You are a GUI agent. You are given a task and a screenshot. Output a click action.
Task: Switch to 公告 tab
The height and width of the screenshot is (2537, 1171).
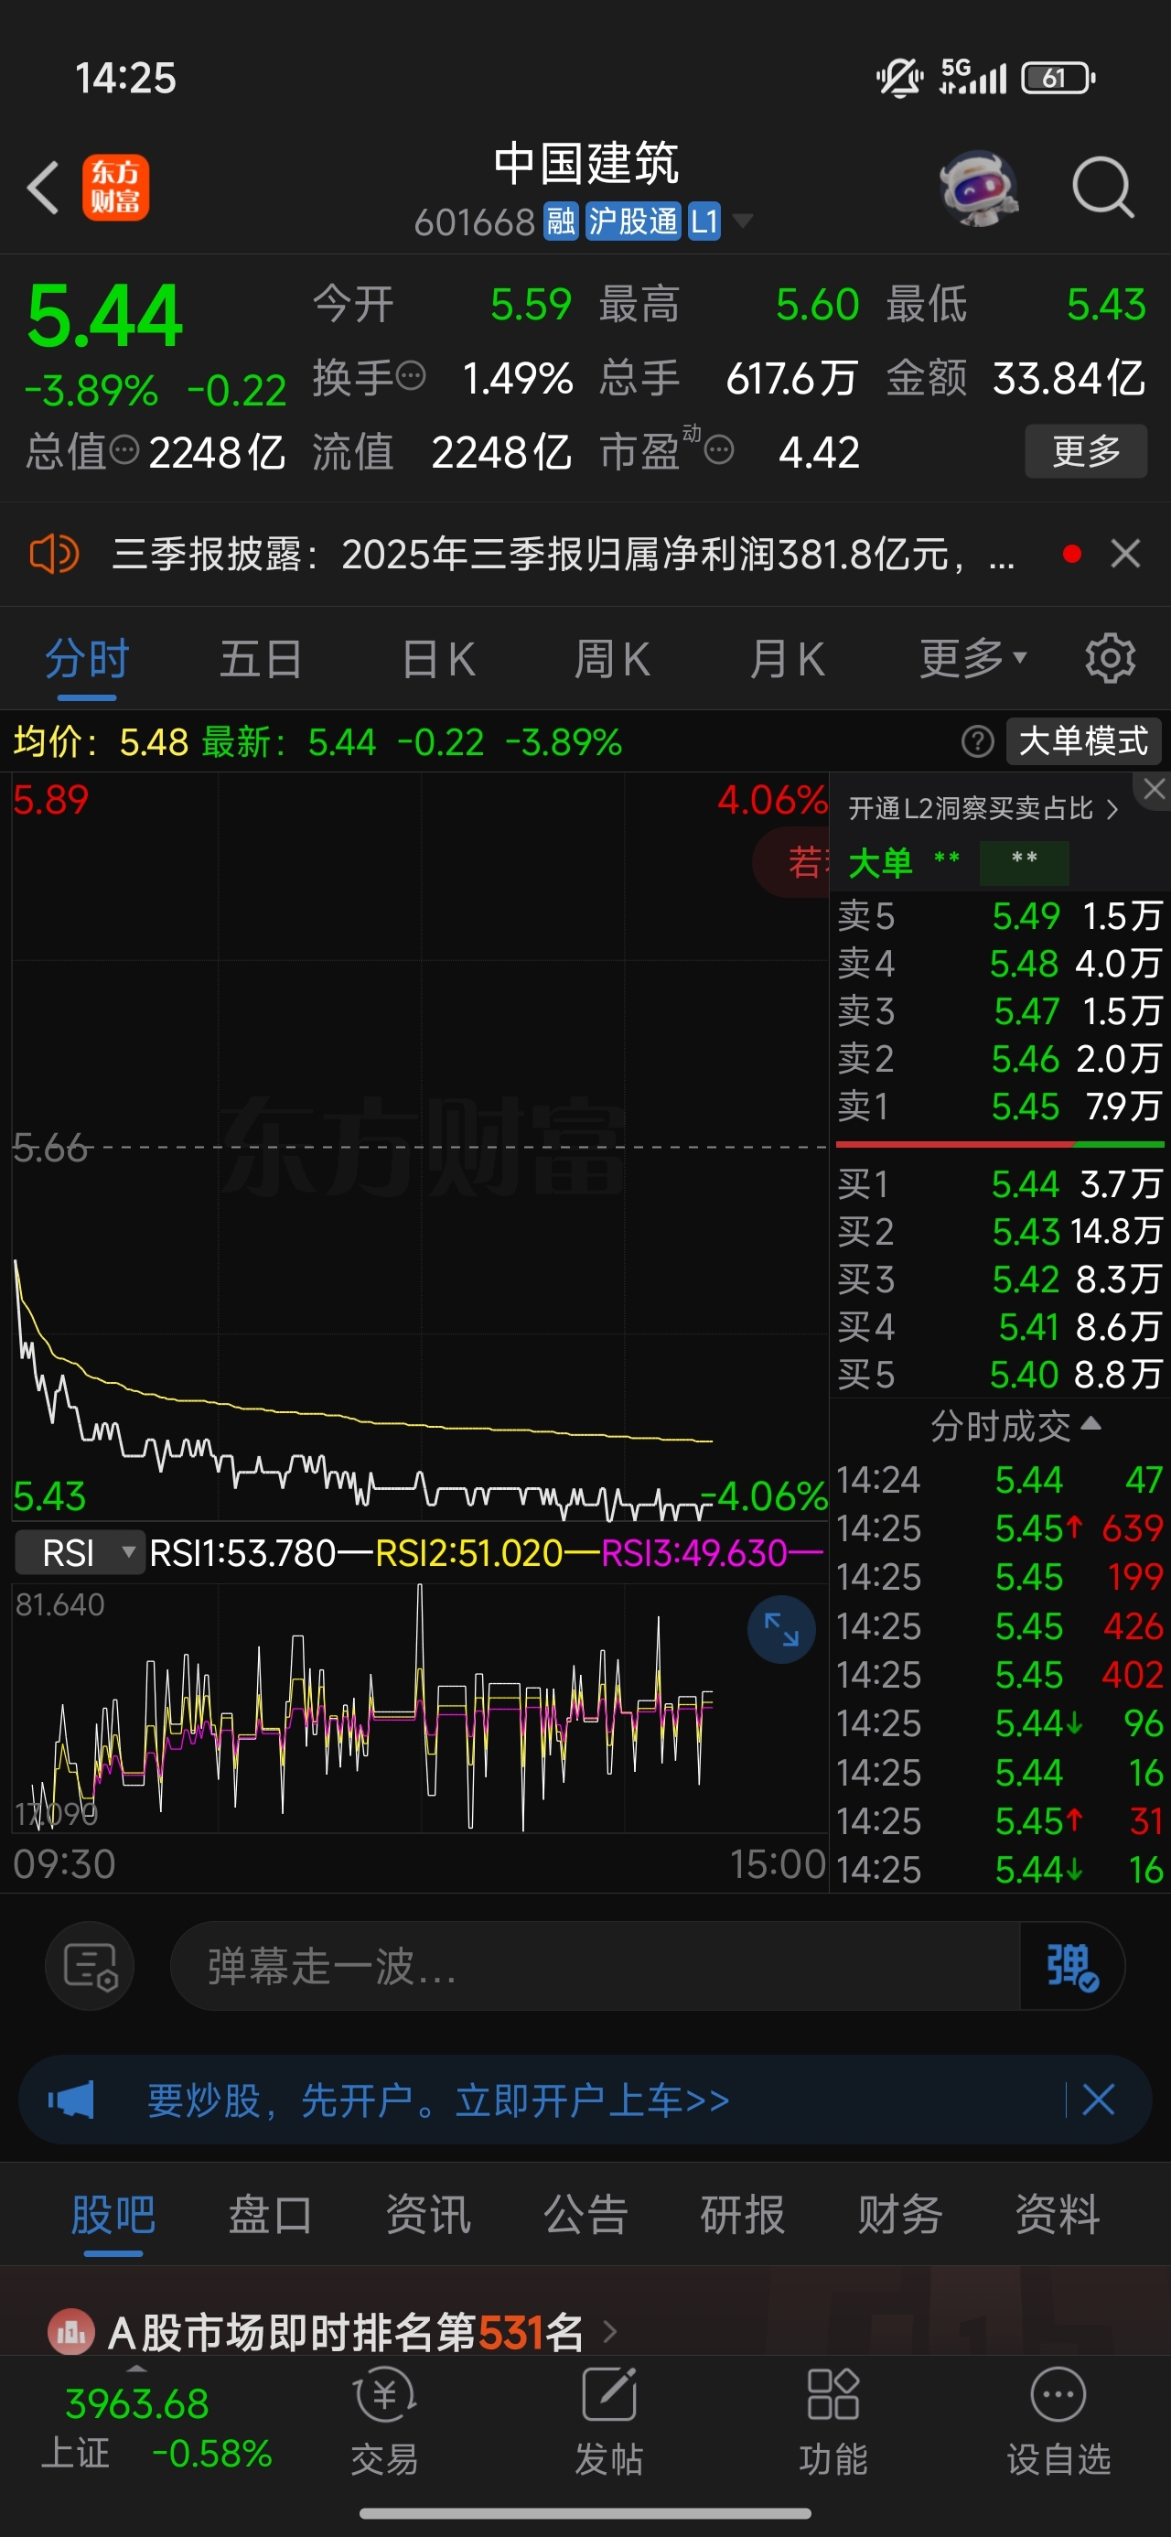click(585, 2215)
